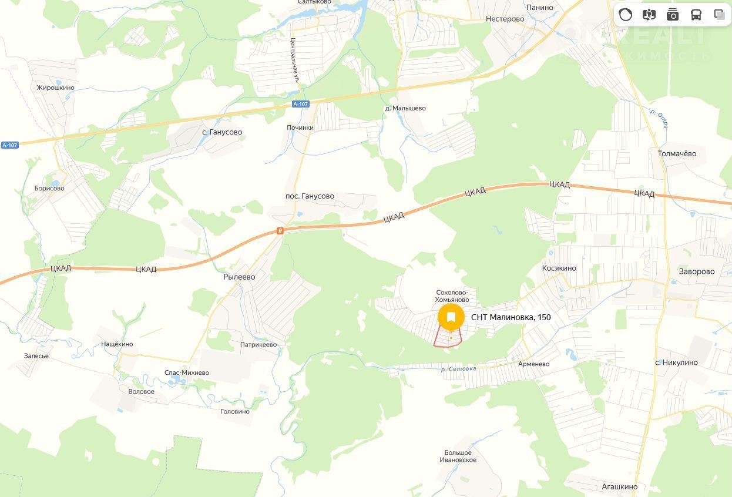Select the Косякино settlement label

559,268
